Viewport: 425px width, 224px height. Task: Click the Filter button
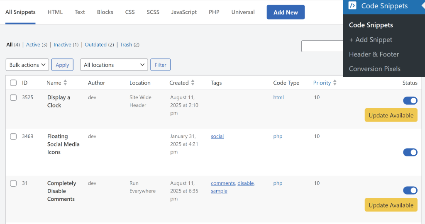pos(161,65)
